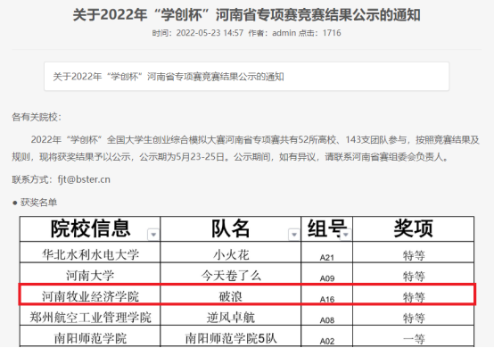Select the 今天卷了么 team name cell
The image size is (494, 348).
point(231,273)
